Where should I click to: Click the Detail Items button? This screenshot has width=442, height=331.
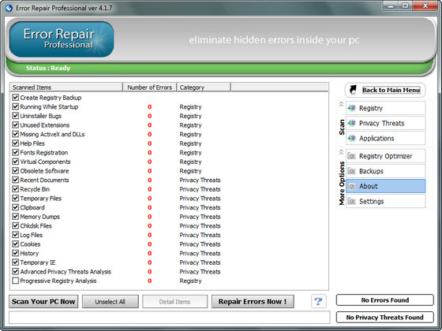pyautogui.click(x=174, y=301)
